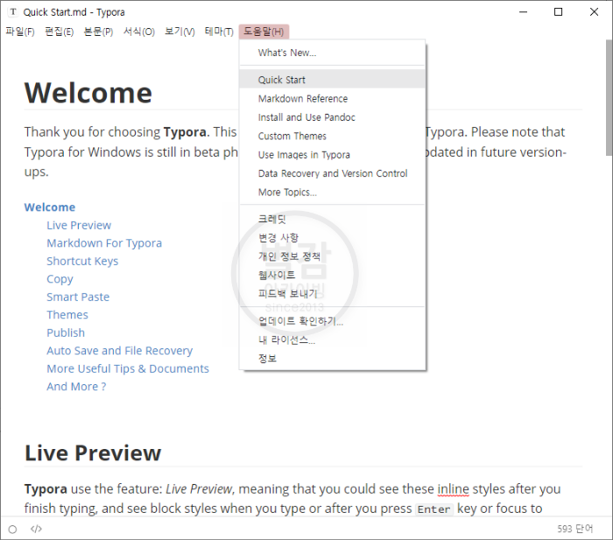Open the 테마(T) menu
Screen dimensions: 613x540
(219, 32)
